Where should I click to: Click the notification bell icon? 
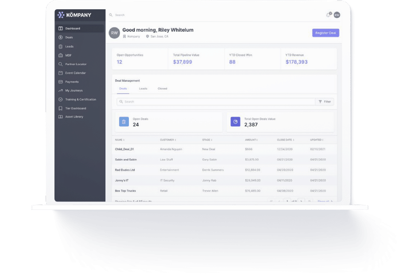click(x=328, y=15)
